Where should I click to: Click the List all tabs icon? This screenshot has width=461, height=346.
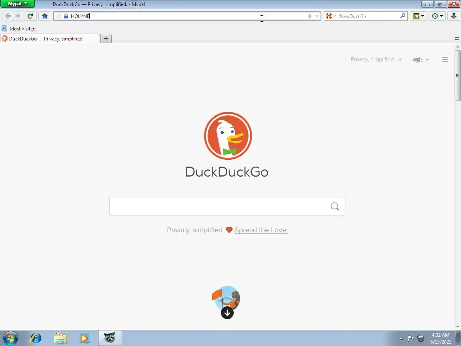(x=457, y=38)
